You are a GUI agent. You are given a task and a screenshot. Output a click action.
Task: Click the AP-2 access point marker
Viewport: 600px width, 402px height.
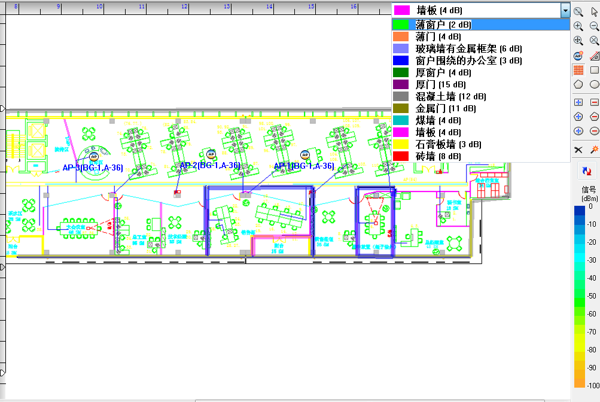click(211, 156)
